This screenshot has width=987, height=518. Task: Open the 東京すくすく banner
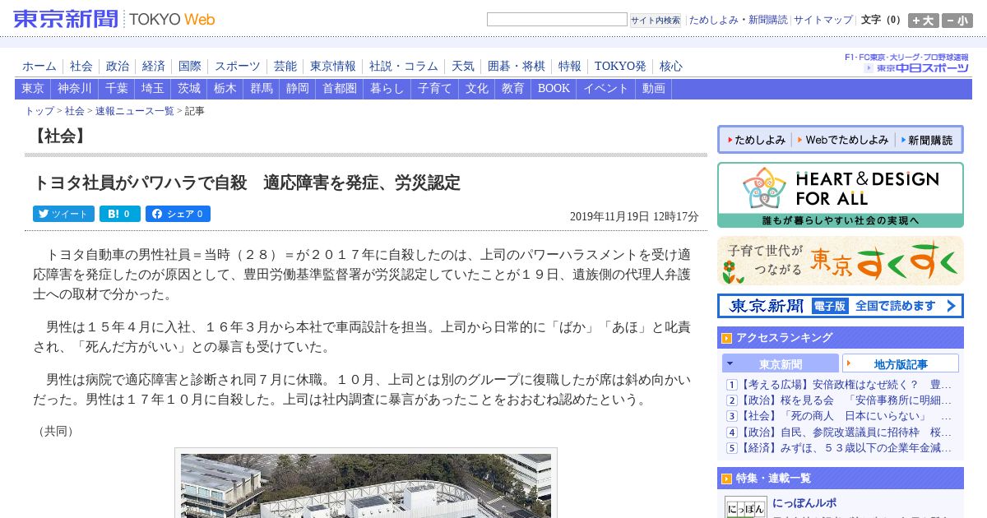pos(841,261)
